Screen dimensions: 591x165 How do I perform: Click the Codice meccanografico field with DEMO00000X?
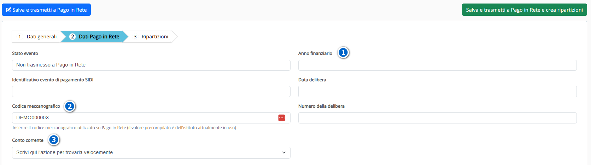pyautogui.click(x=151, y=118)
